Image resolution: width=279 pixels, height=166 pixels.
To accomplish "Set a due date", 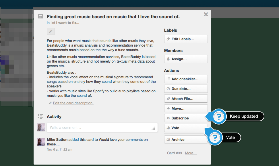I will [186, 89].
